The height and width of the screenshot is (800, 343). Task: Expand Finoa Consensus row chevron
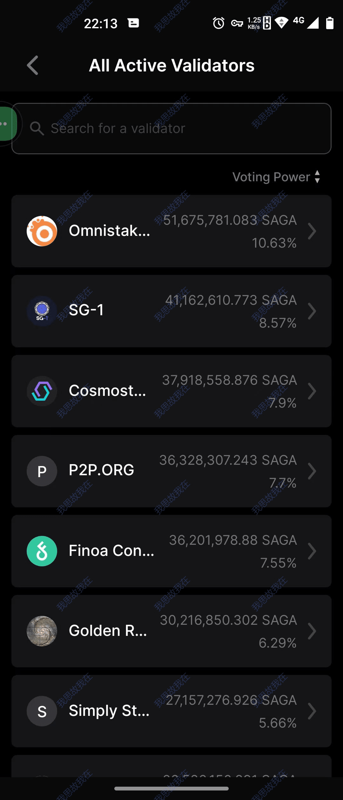click(x=312, y=551)
